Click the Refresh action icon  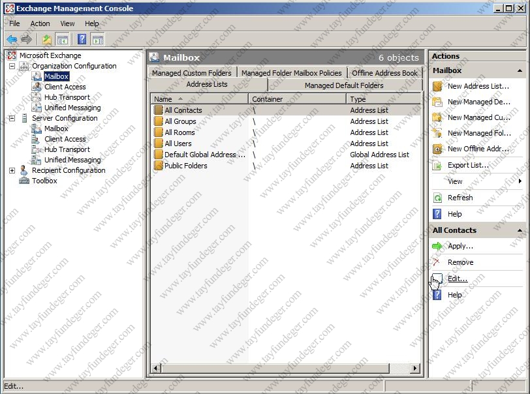pyautogui.click(x=437, y=198)
